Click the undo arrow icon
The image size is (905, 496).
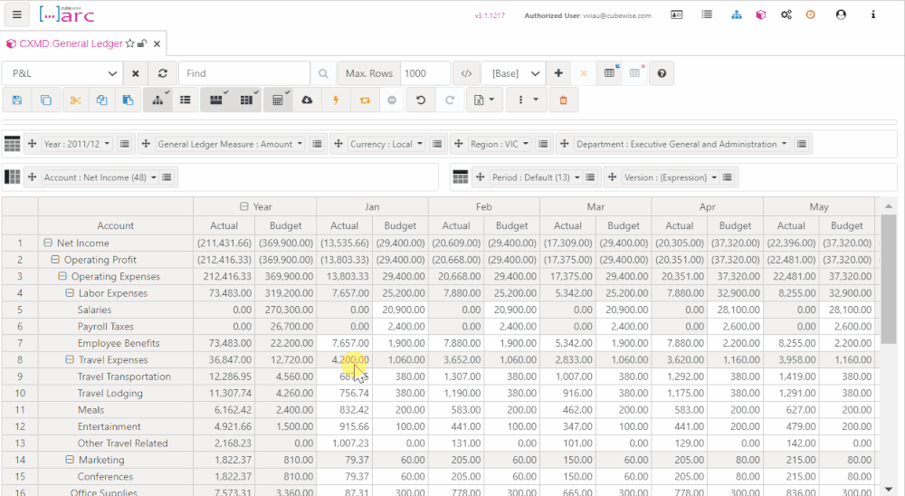coord(421,100)
